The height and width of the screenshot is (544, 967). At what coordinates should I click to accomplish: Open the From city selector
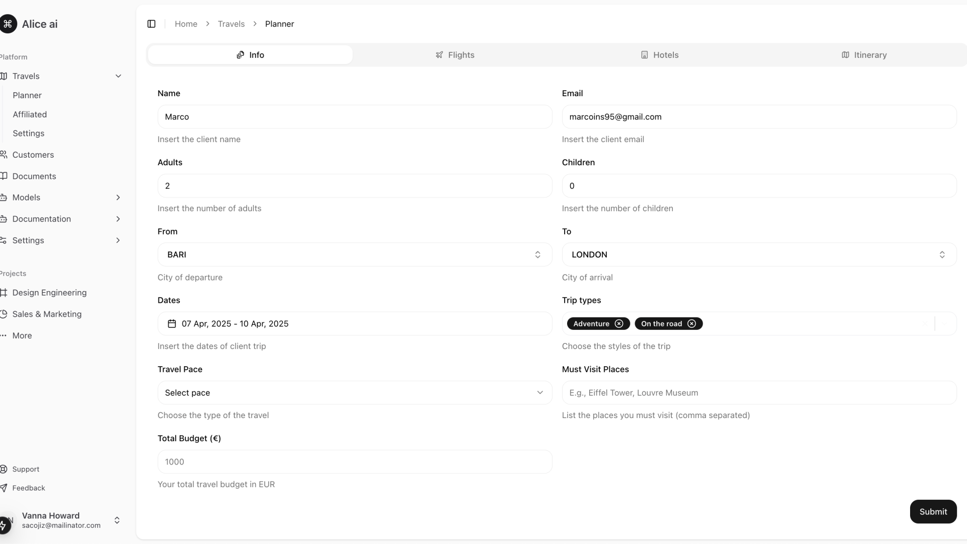[x=355, y=255]
